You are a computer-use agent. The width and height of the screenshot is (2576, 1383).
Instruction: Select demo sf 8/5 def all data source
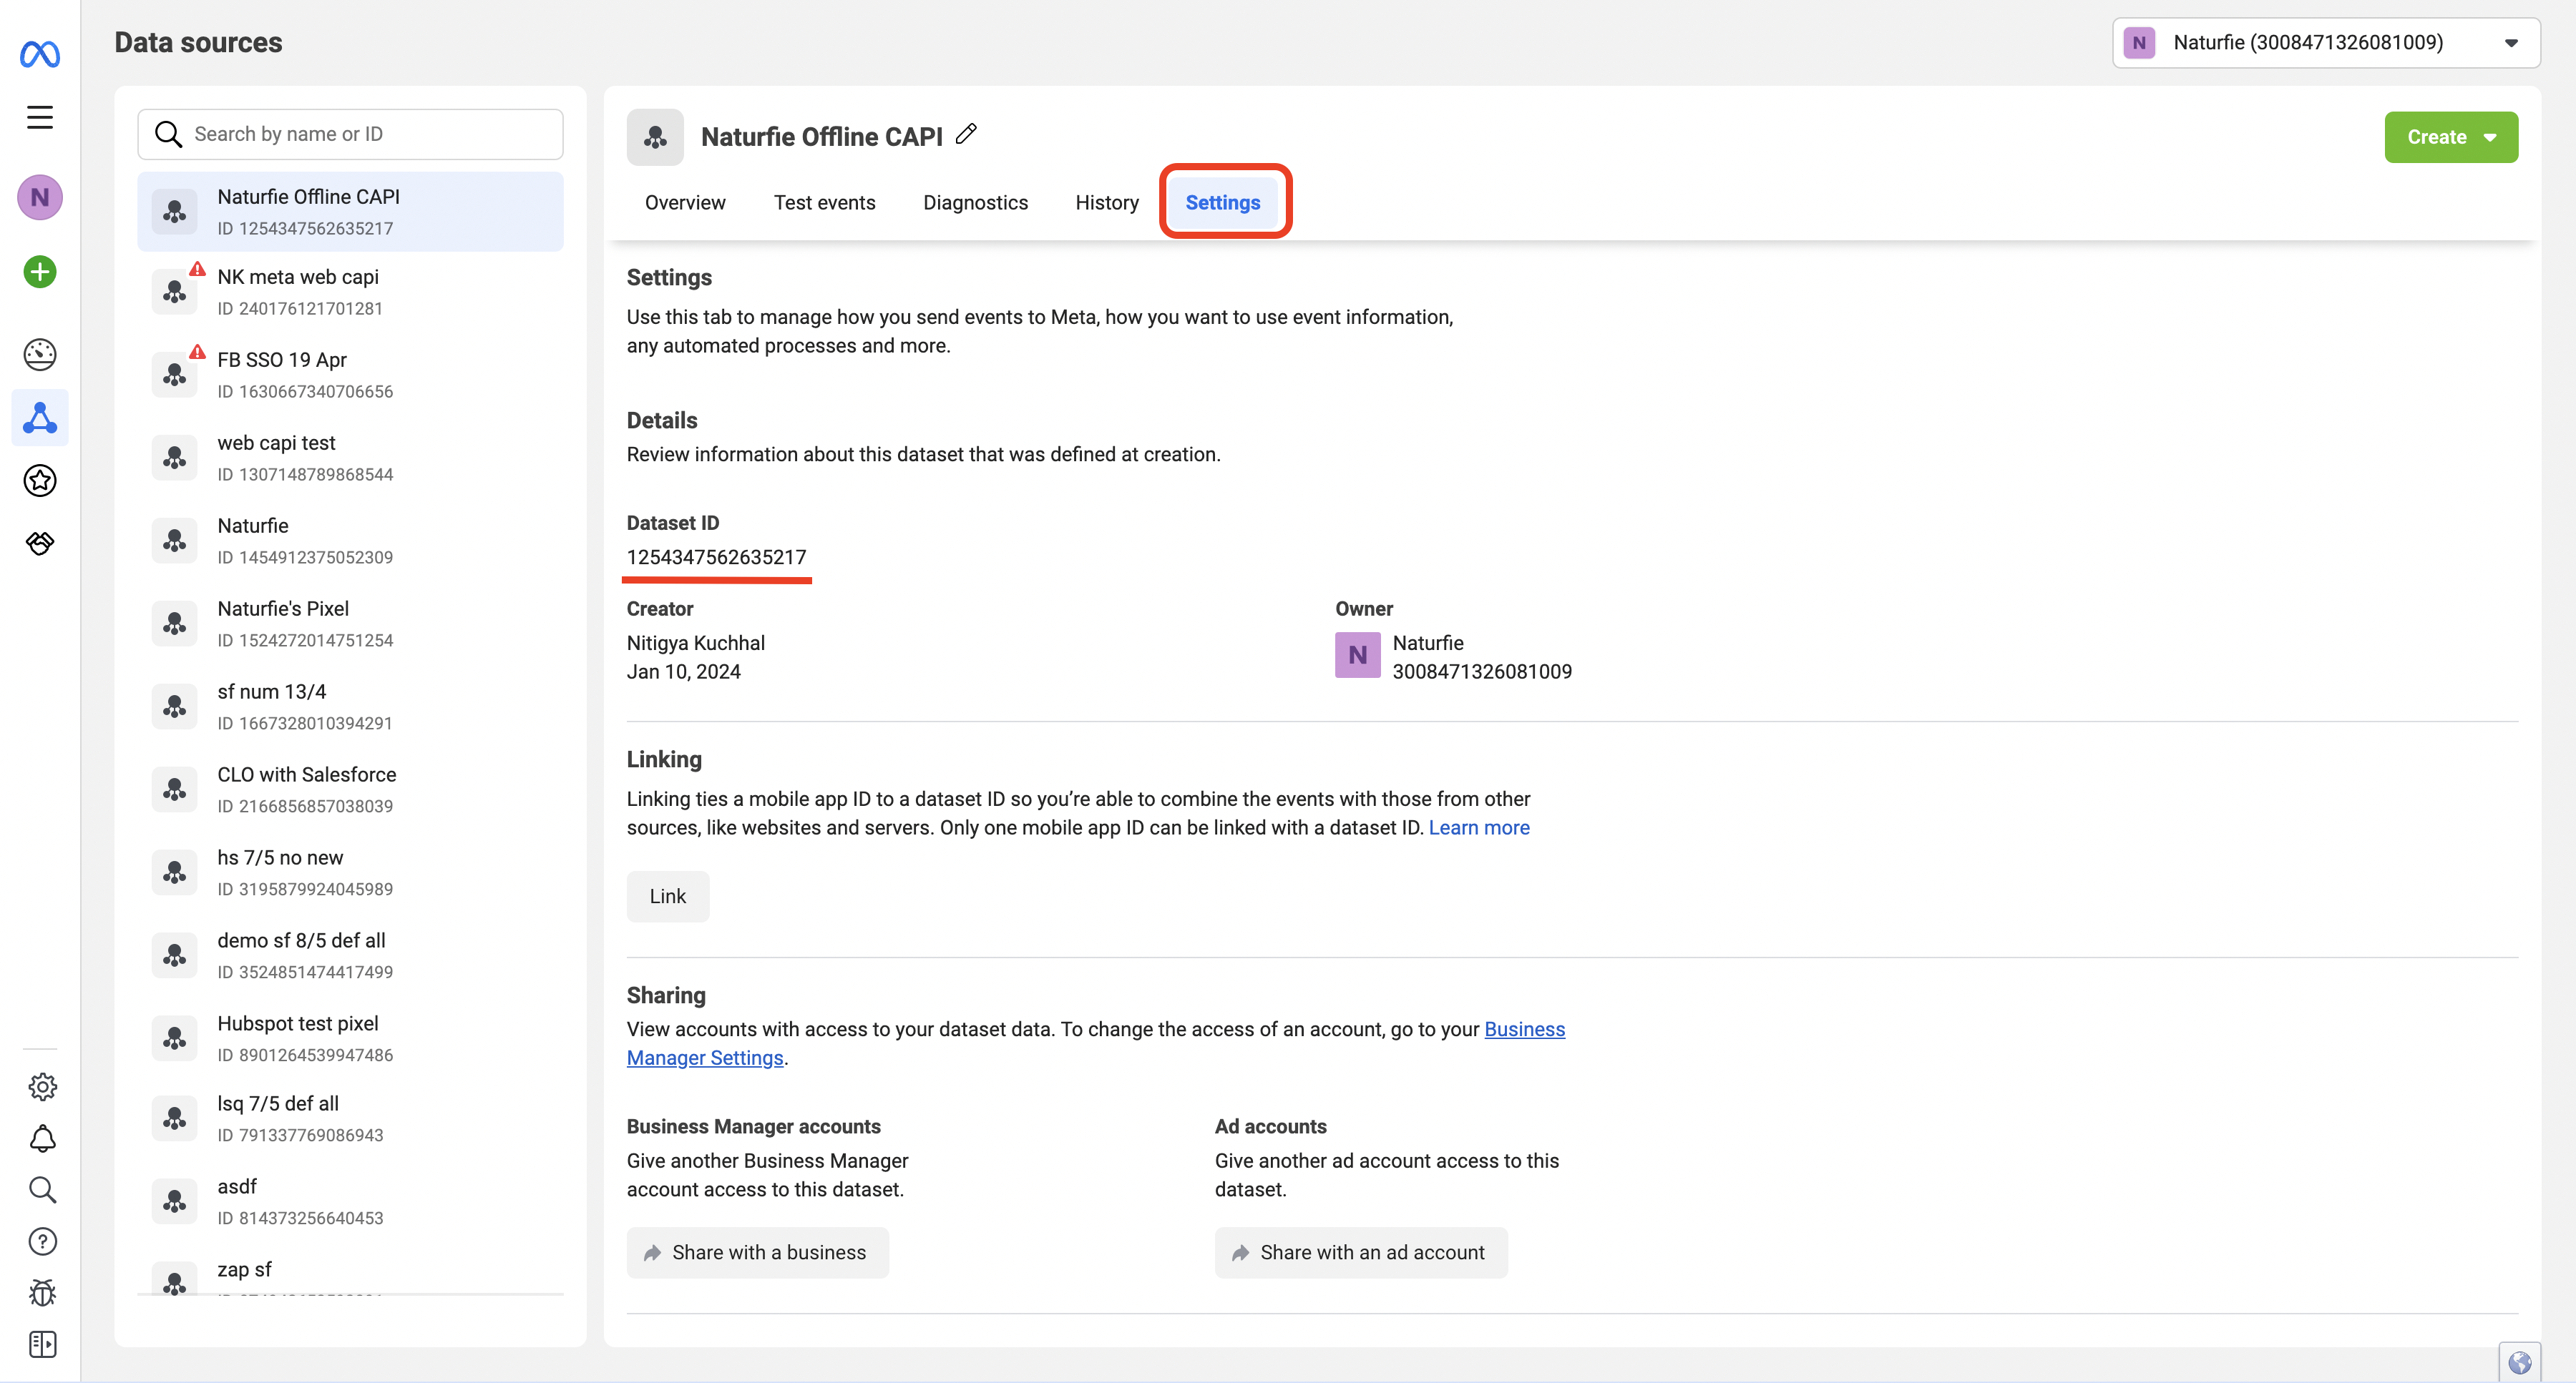pyautogui.click(x=350, y=955)
